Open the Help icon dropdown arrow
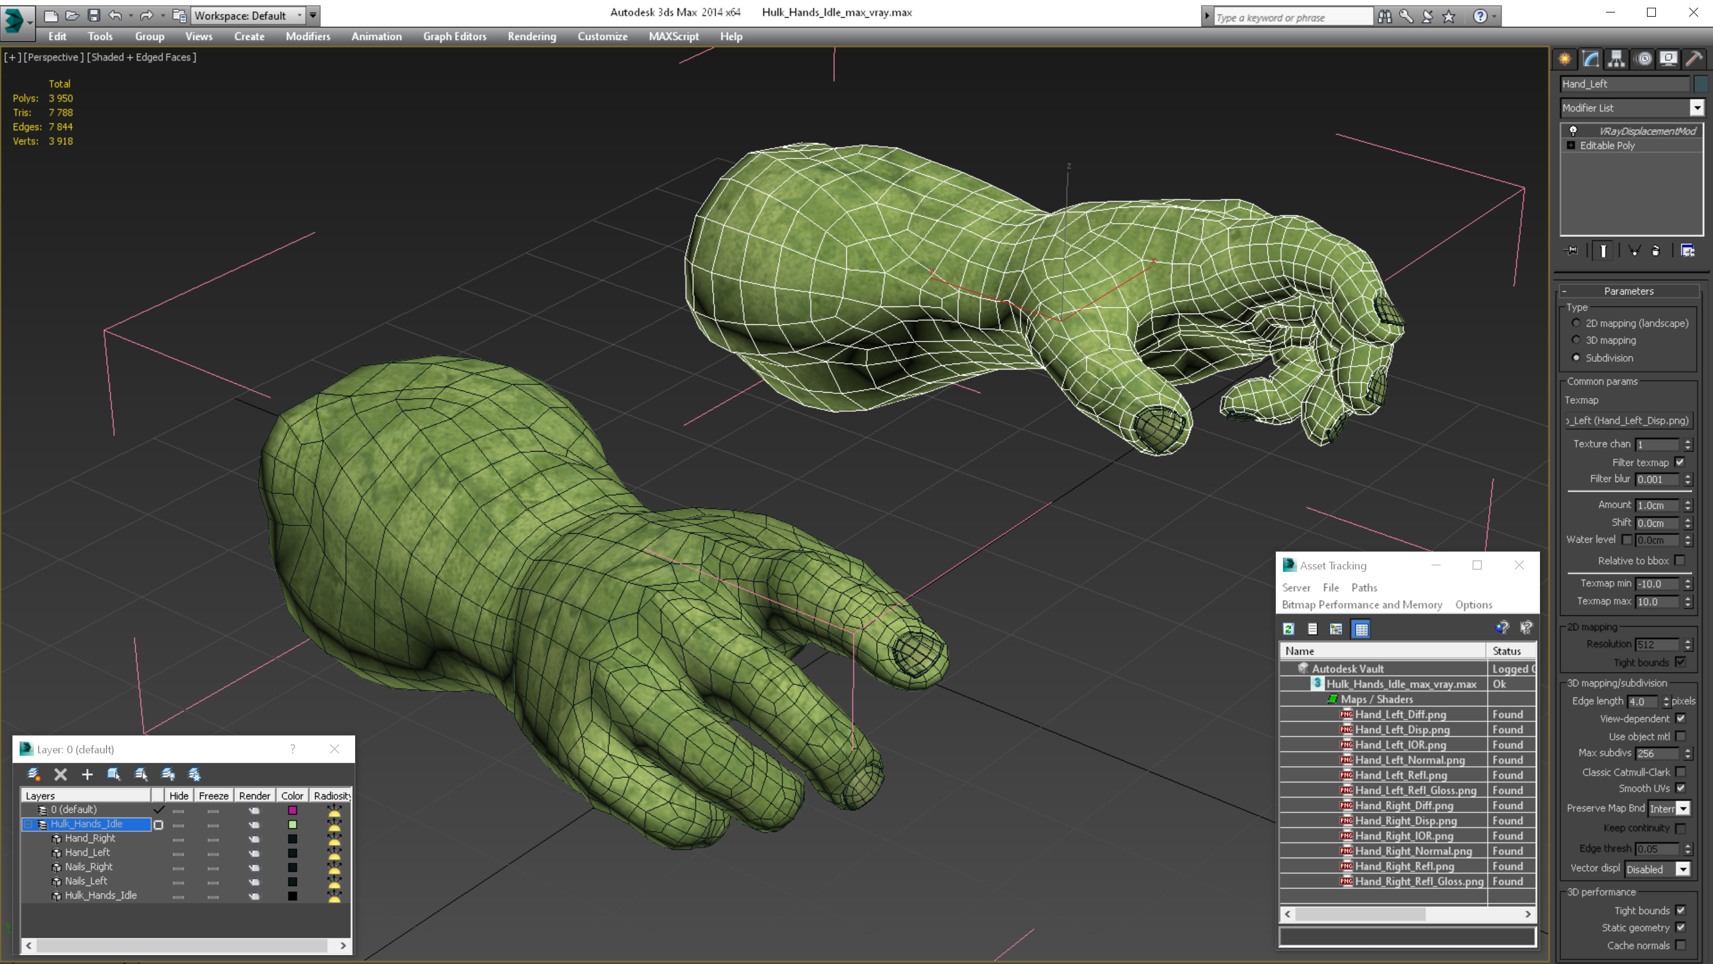Viewport: 1713px width, 964px height. tap(1494, 17)
